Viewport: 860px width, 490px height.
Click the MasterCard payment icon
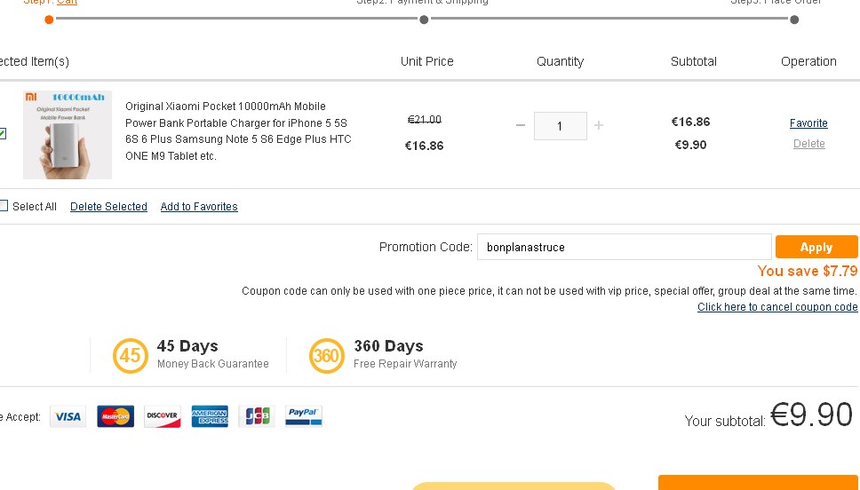coord(115,416)
